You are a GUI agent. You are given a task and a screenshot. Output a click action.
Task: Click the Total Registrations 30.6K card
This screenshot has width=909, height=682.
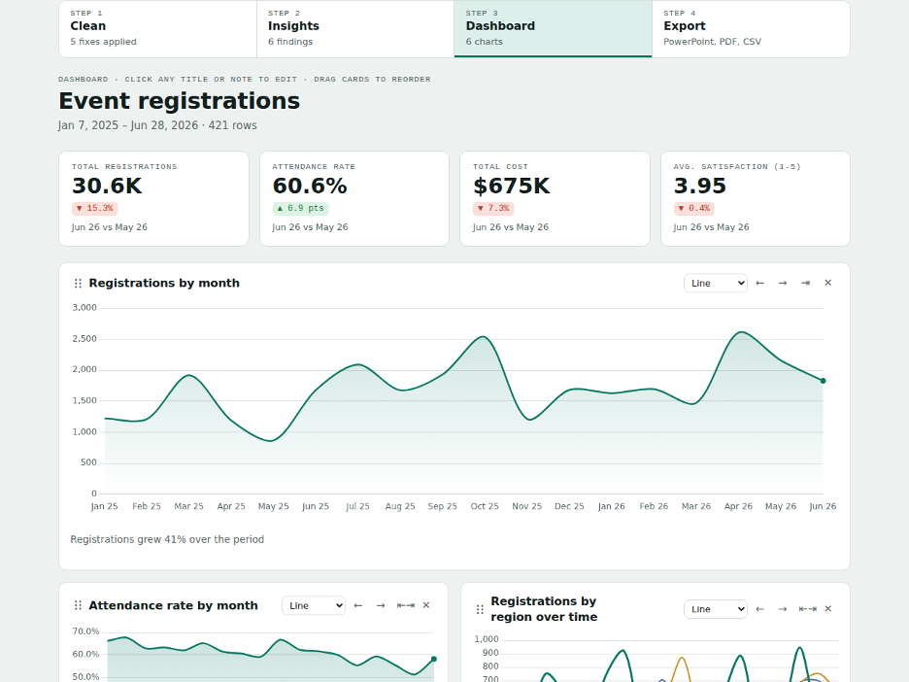(x=153, y=198)
